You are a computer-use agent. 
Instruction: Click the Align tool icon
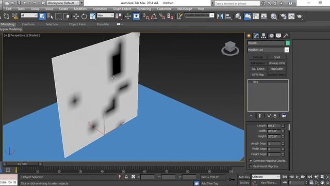pos(228,17)
